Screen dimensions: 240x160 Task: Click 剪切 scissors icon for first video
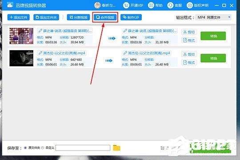click(185, 32)
